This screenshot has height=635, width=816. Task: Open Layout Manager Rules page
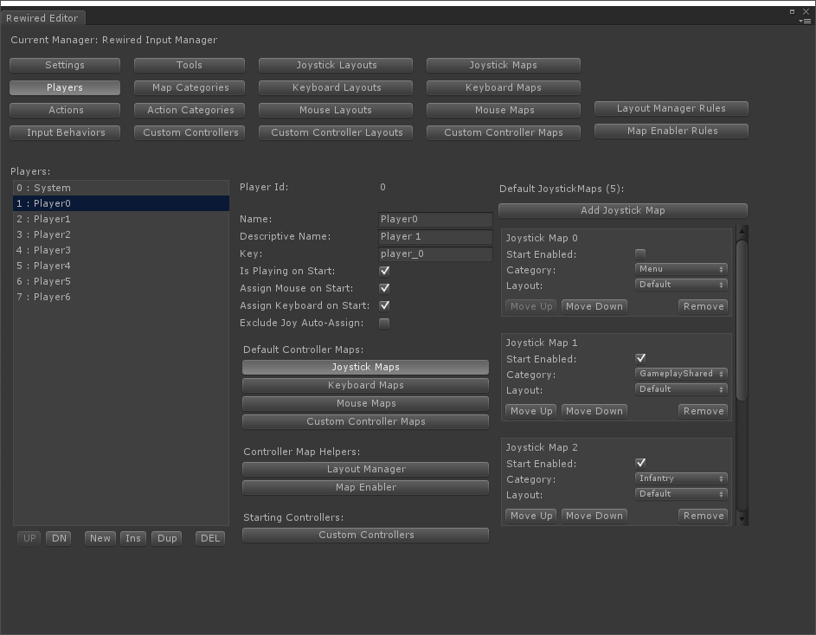coord(671,108)
